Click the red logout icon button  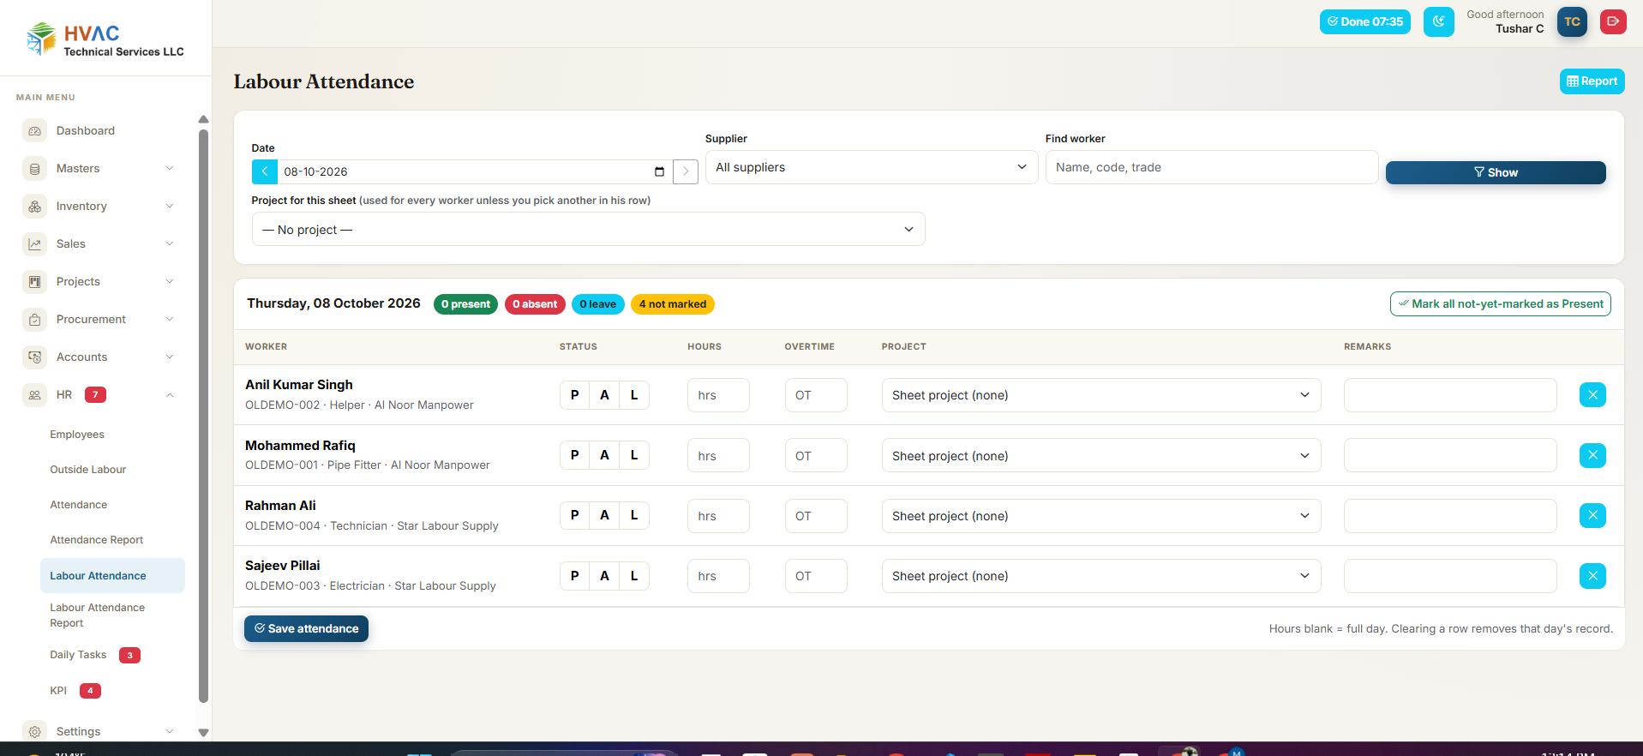(1613, 21)
